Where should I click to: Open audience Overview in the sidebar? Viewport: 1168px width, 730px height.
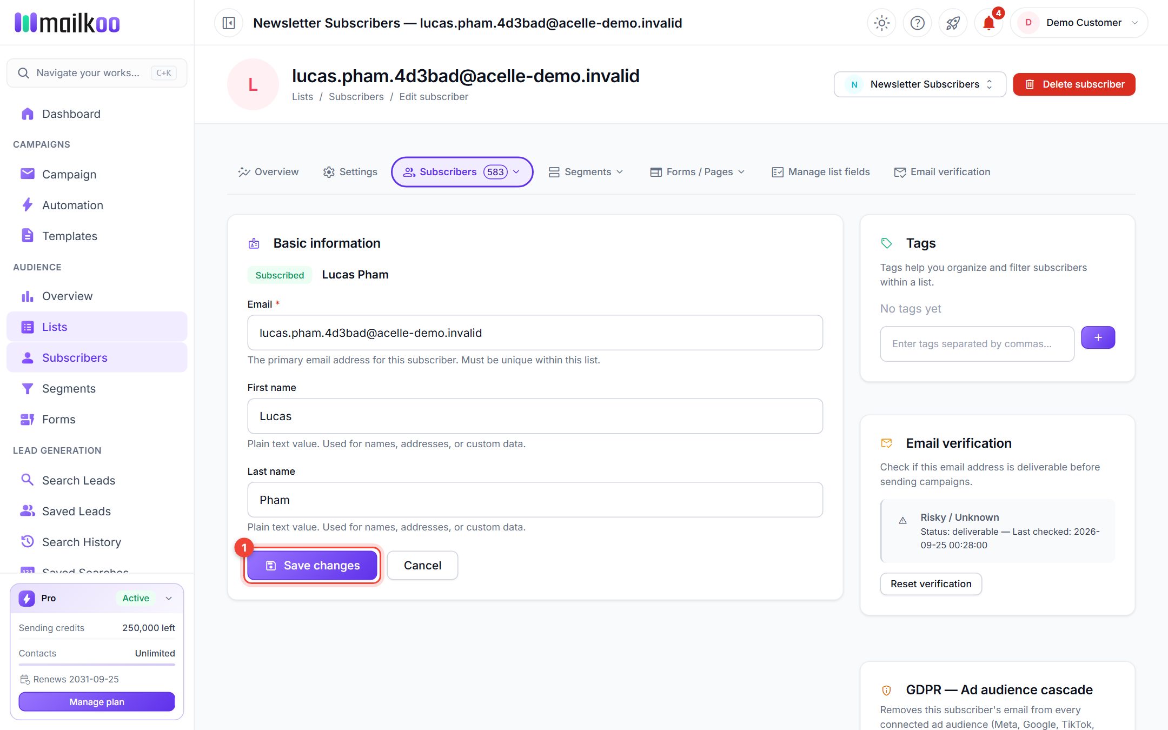97,296
